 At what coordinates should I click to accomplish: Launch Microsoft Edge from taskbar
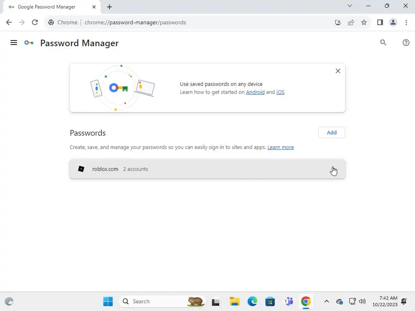pyautogui.click(x=252, y=301)
